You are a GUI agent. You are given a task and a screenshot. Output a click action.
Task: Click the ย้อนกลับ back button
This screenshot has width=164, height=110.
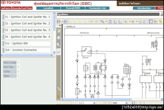pyautogui.click(x=17, y=8)
